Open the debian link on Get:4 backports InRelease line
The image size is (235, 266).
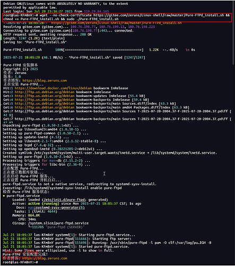pos(45,100)
